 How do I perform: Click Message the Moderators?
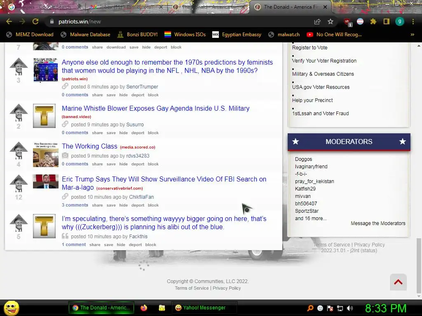pos(378,223)
